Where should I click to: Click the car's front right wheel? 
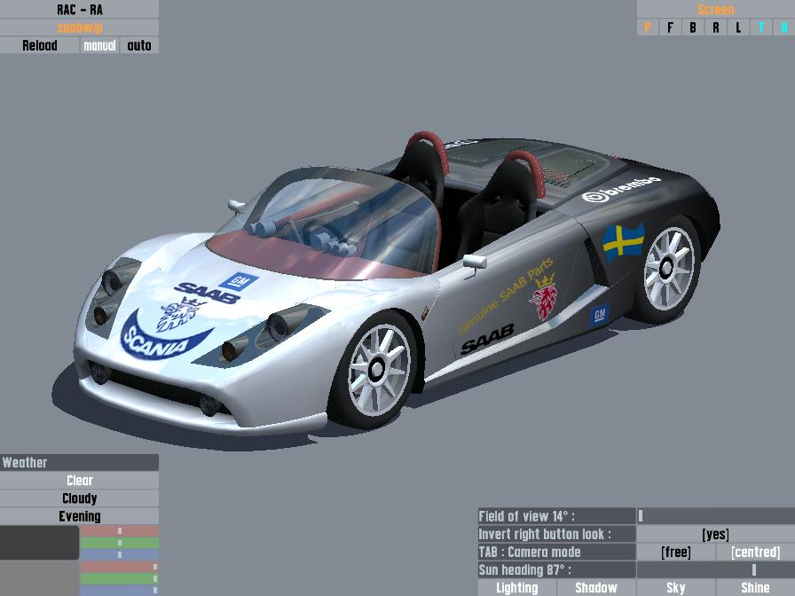(x=376, y=370)
